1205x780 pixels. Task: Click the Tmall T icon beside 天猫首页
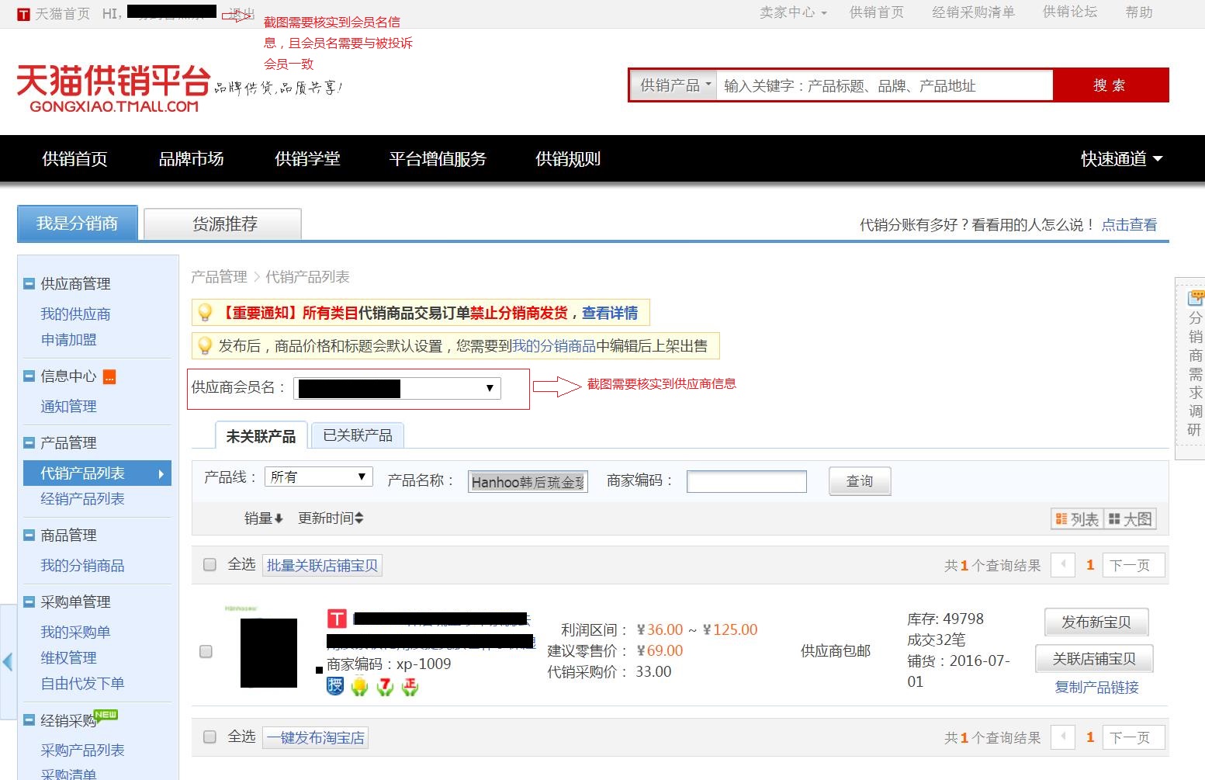(23, 14)
